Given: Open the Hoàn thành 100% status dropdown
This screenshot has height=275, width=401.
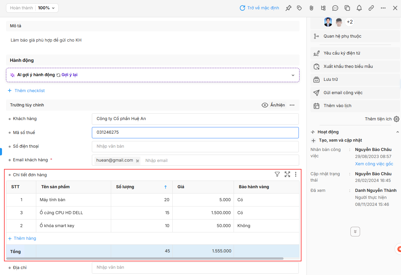Looking at the screenshot, I should 32,8.
